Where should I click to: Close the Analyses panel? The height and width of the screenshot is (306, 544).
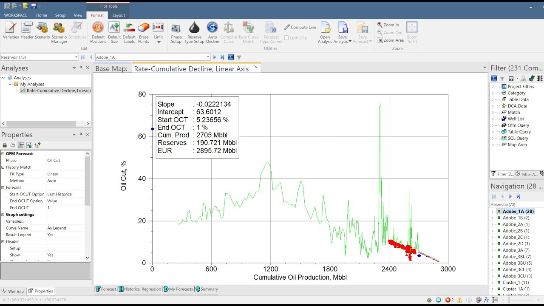(x=88, y=68)
